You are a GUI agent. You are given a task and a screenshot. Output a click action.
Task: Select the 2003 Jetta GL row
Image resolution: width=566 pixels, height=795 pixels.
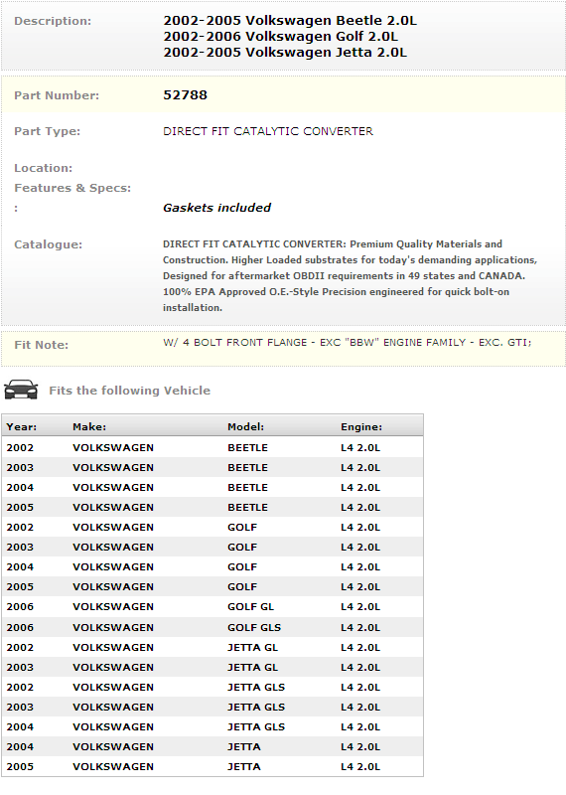click(x=212, y=667)
